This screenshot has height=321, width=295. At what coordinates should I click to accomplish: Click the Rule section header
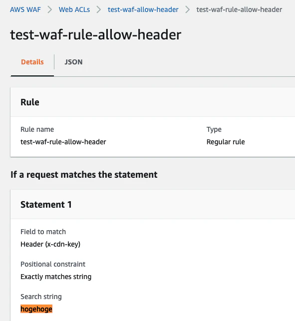tap(30, 102)
